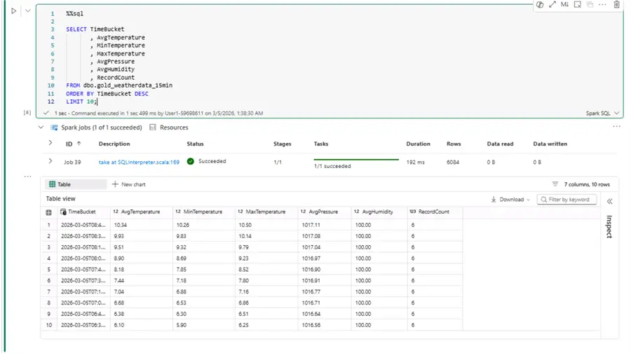
Task: Expand Job 39 row details
Action: [x=50, y=161]
